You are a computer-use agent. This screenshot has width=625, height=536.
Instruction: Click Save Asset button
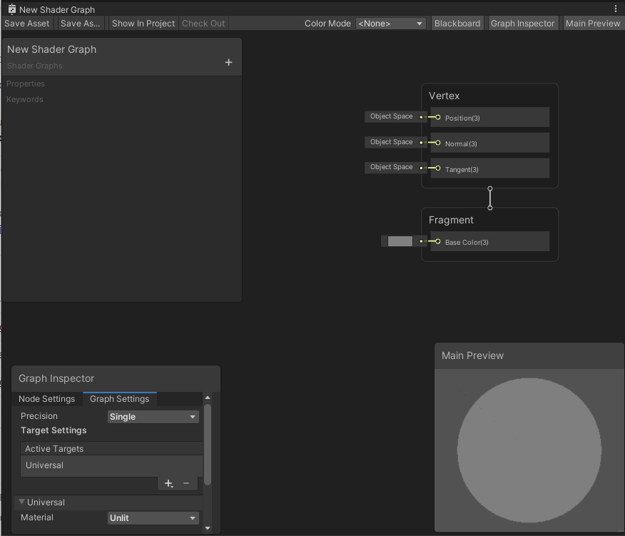[27, 23]
